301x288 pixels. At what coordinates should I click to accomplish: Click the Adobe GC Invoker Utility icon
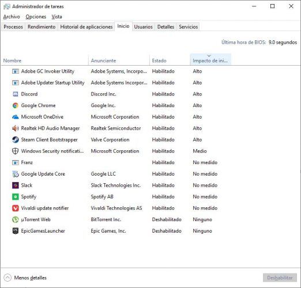click(x=16, y=71)
